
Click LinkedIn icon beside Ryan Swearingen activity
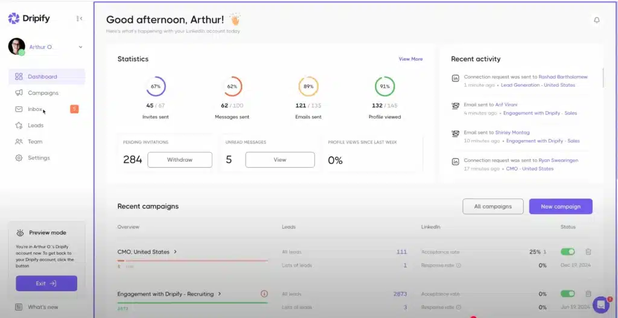(x=455, y=162)
